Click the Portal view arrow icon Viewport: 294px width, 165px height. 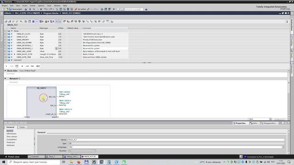[6, 157]
